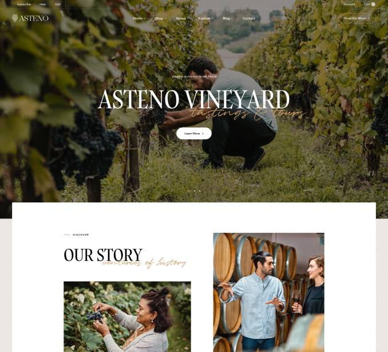Screen dimensions: 388x352
Task: Click the Learn More button
Action: [x=194, y=134]
